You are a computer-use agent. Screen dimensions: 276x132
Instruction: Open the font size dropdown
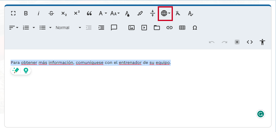point(115,13)
